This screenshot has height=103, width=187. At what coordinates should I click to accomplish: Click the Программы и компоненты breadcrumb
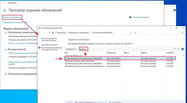[79, 33]
